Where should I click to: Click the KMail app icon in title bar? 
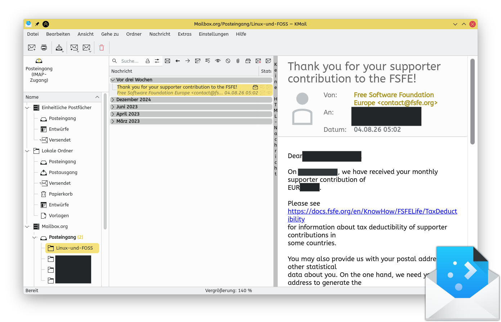click(28, 24)
